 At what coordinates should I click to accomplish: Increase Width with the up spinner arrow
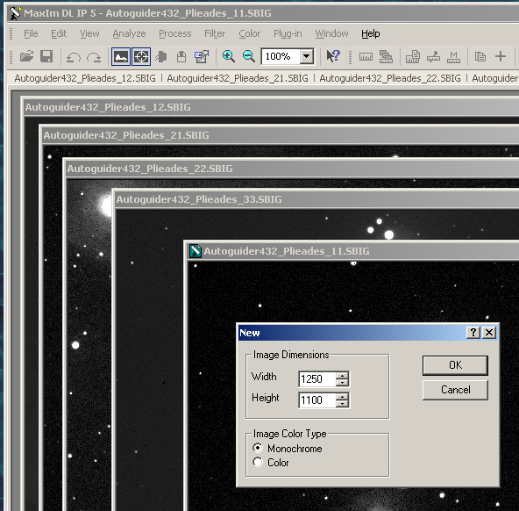pyautogui.click(x=342, y=376)
